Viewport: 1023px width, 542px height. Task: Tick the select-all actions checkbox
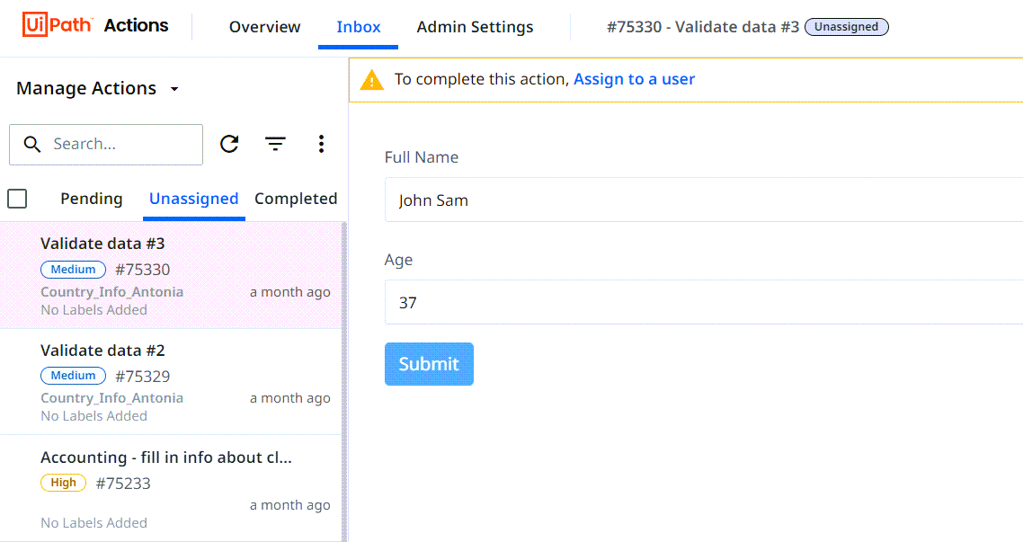(x=17, y=199)
